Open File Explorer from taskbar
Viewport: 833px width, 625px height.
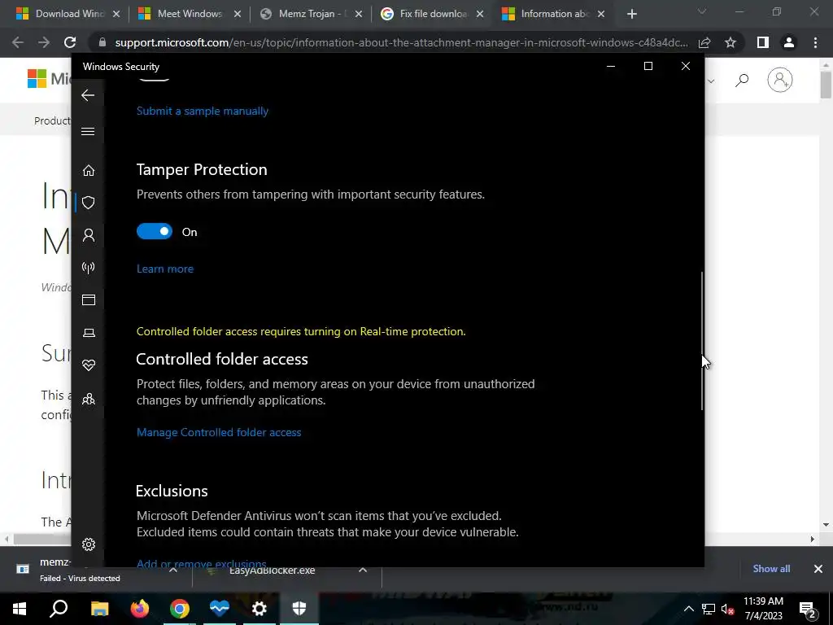tap(99, 609)
